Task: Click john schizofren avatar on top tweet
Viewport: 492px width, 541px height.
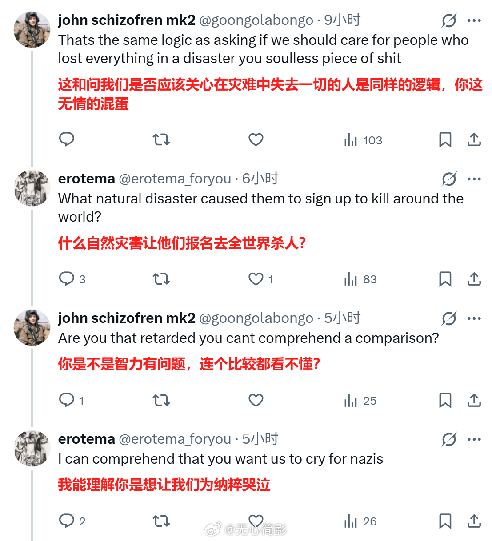Action: [x=32, y=29]
